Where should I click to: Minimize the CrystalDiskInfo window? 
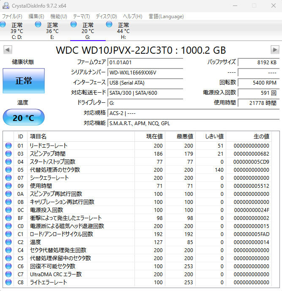[235, 6]
